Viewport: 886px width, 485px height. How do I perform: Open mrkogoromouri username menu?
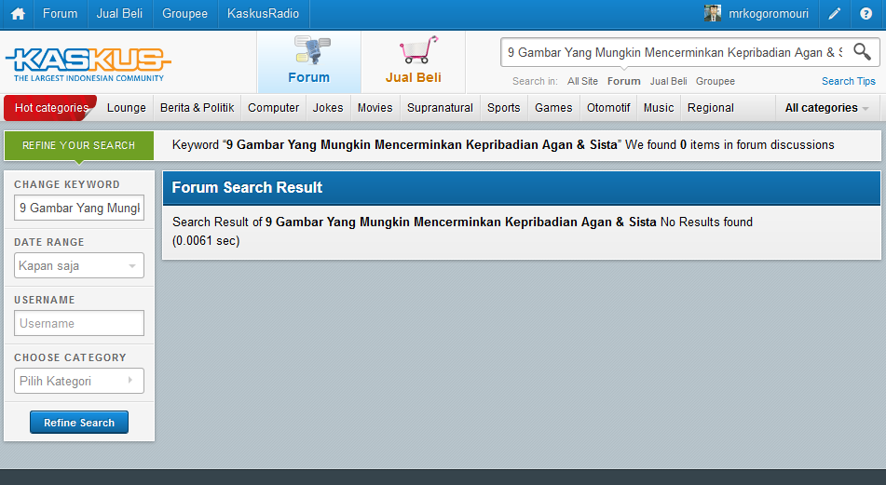[769, 14]
